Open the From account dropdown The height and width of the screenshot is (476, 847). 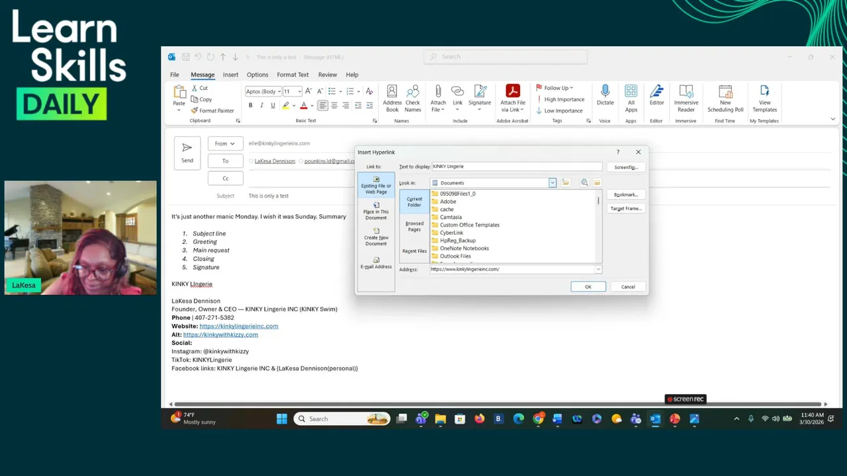click(226, 143)
